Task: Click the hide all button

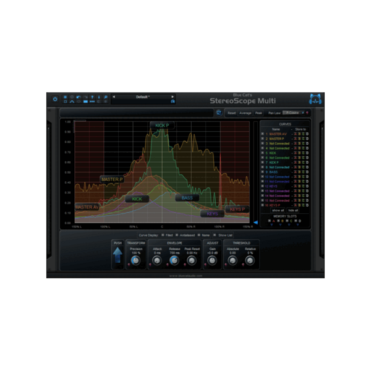Action: 293,210
